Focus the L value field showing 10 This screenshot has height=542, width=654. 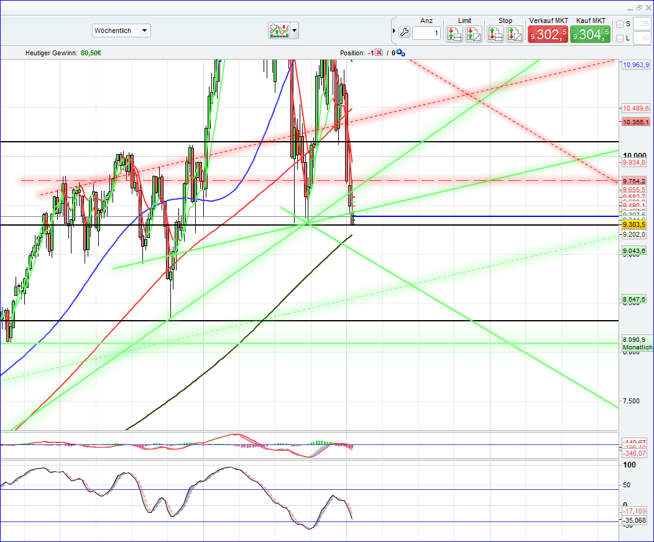[642, 38]
